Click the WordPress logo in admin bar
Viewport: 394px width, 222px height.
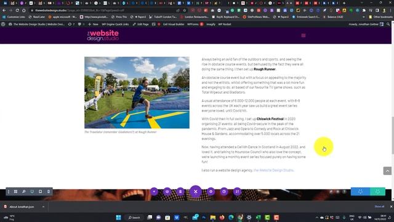pyautogui.click(x=3, y=24)
